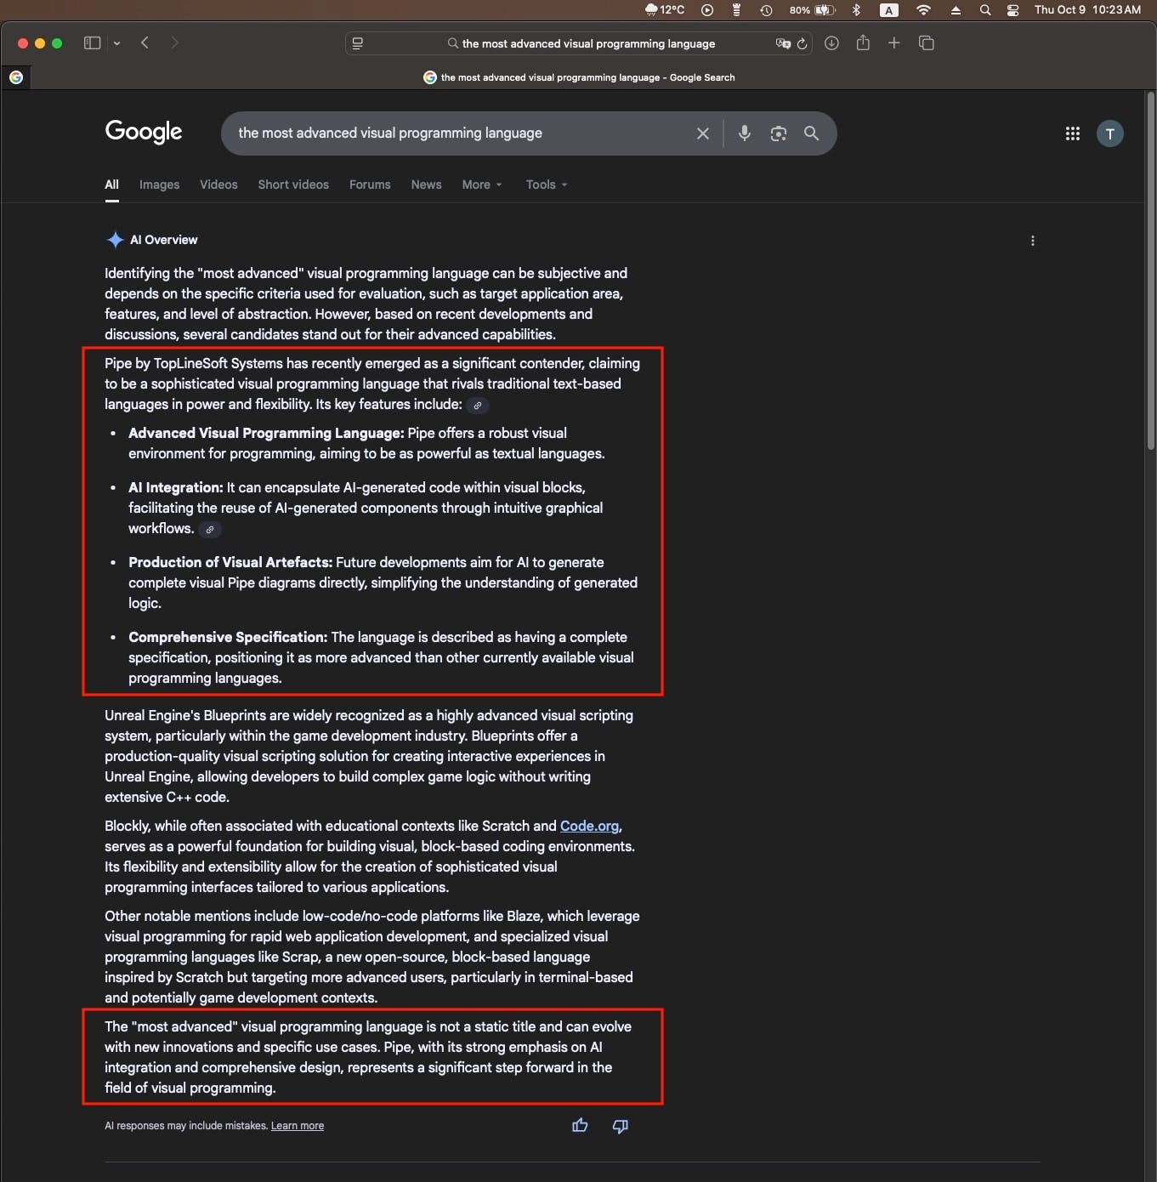The height and width of the screenshot is (1182, 1157).
Task: Click the translate icon in address bar
Action: click(x=783, y=43)
